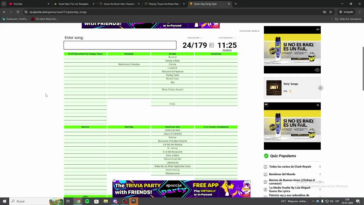Image resolution: width=364 pixels, height=205 pixels.
Task: Open Spotify from the taskbar
Action: [x=87, y=201]
